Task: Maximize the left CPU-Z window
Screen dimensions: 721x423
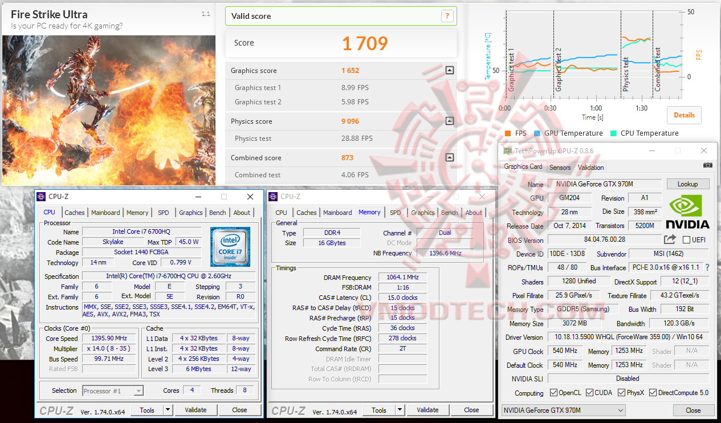Action: (x=224, y=197)
